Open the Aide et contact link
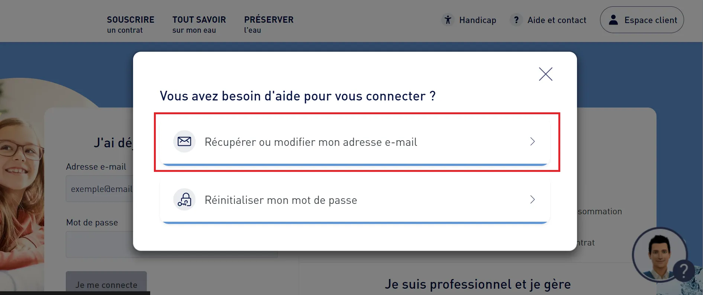Image resolution: width=703 pixels, height=295 pixels. pos(557,20)
